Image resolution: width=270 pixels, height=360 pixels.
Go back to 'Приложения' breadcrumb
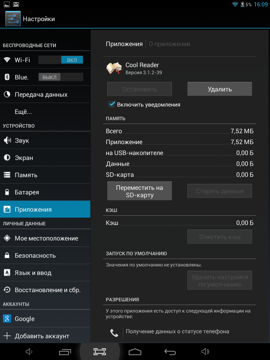(124, 44)
